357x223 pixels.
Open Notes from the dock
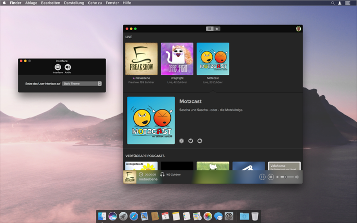coord(176,216)
